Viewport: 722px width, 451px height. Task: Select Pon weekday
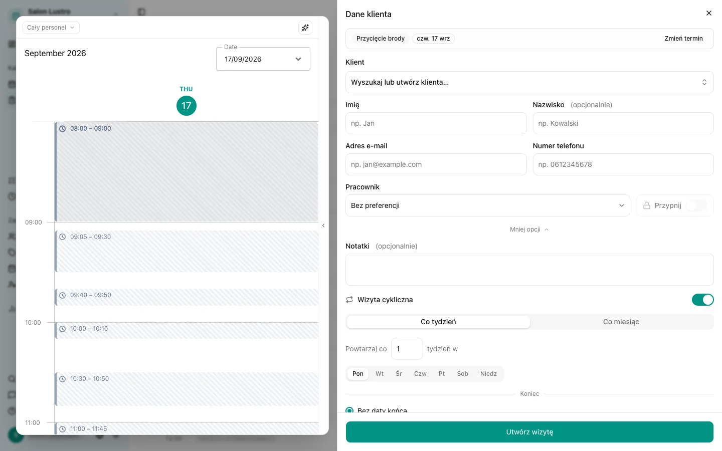click(358, 374)
